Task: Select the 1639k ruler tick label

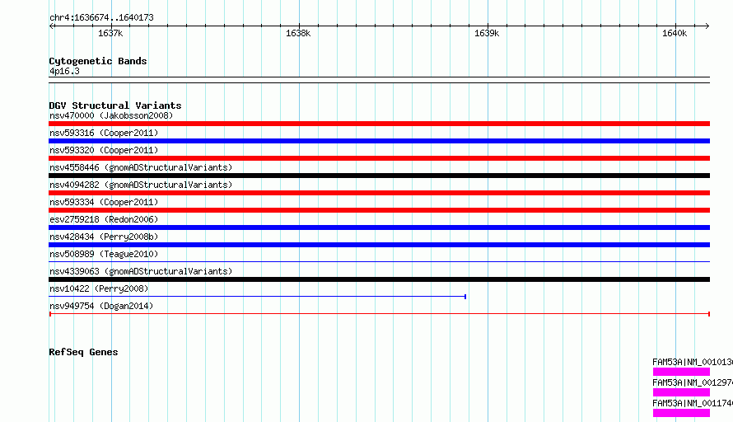Action: point(487,33)
